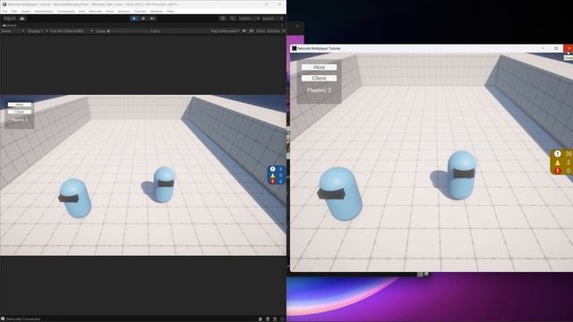Minimize the Netcode Multiplayer Tutorial build window
This screenshot has height=322, width=573.
tap(543, 48)
